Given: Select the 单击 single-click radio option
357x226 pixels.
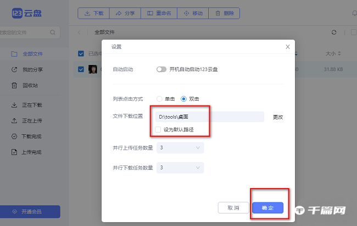Looking at the screenshot, I should [160, 99].
